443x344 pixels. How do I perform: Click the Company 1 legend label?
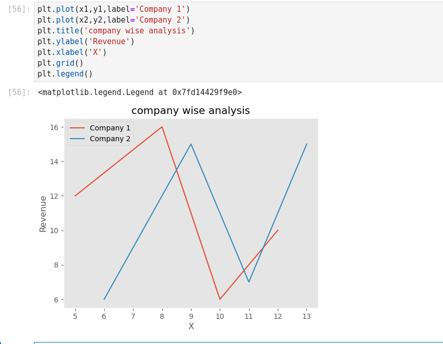click(110, 128)
